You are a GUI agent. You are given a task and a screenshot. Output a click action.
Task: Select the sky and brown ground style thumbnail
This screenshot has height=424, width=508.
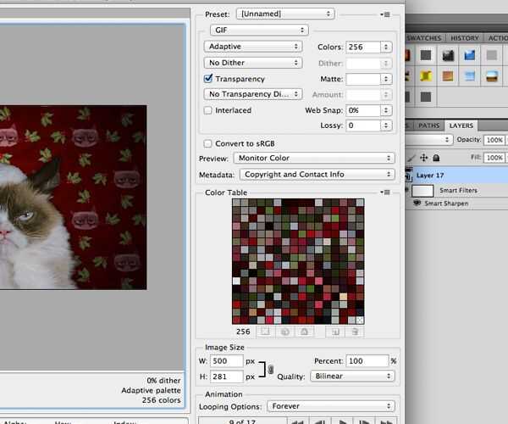click(491, 76)
